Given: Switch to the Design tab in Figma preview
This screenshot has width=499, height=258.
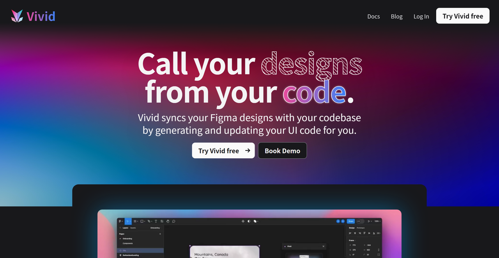Looking at the screenshot, I should (352, 228).
